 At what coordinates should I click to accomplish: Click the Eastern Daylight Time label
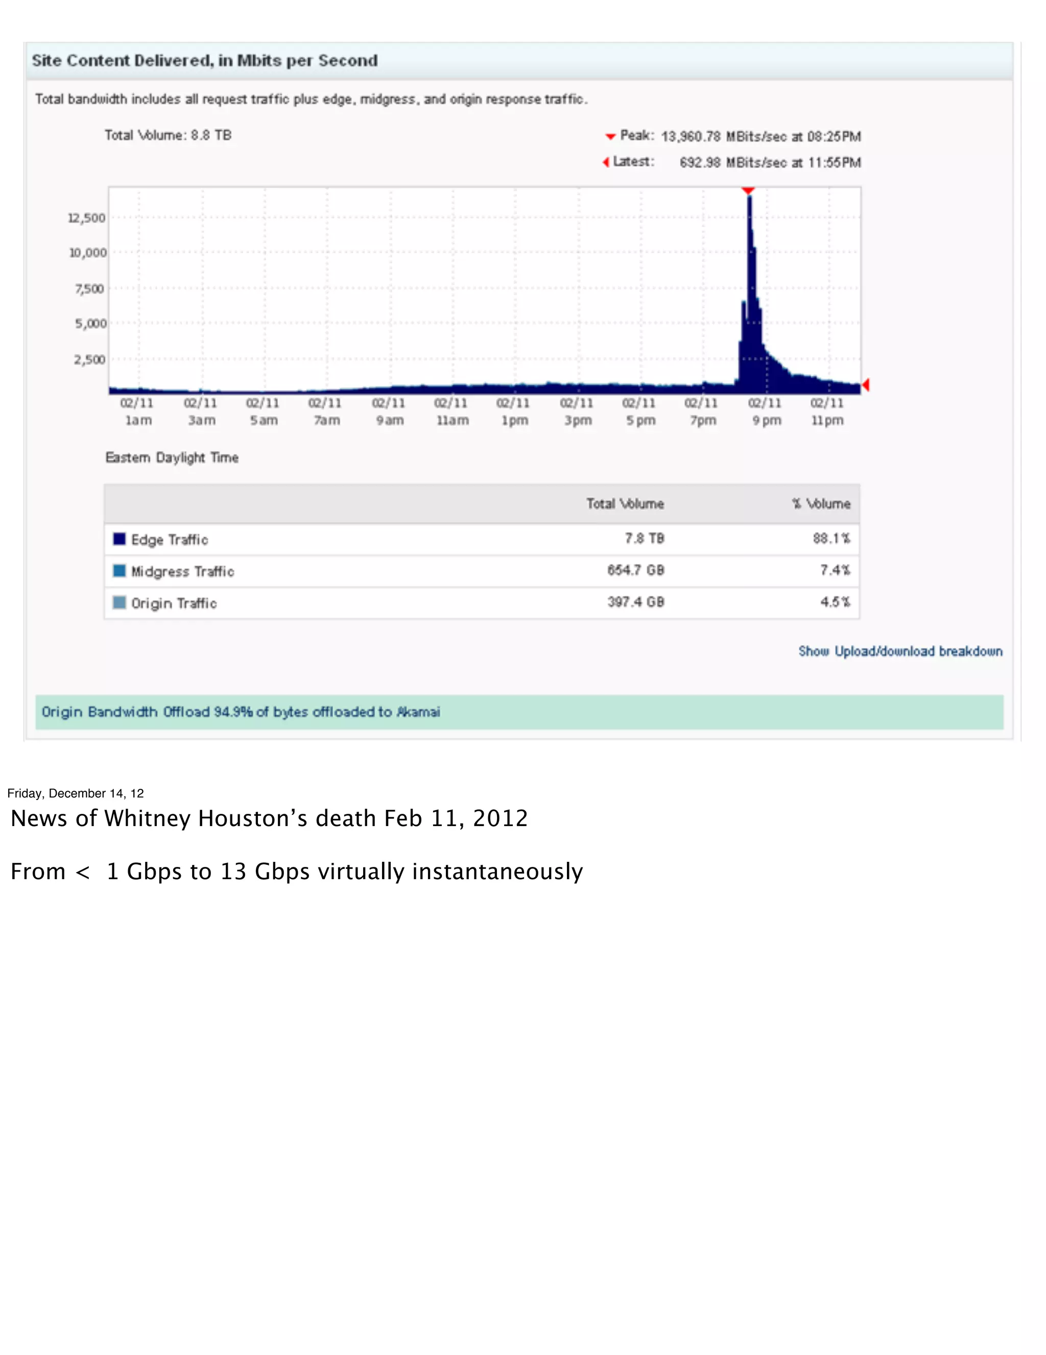point(172,458)
